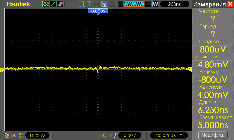
Task: Open the 200ns timebase setting
Action: pos(174,4)
